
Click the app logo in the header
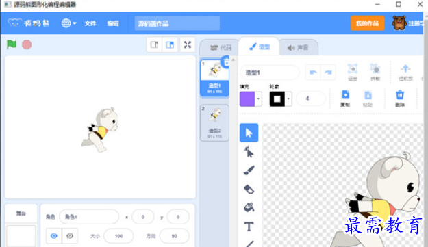click(28, 23)
